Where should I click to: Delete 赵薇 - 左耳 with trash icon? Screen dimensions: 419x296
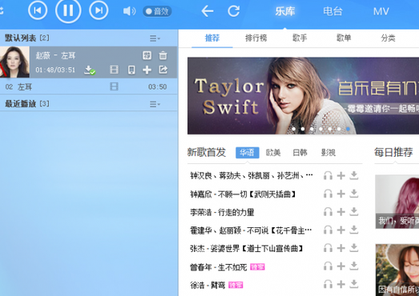[x=163, y=55]
